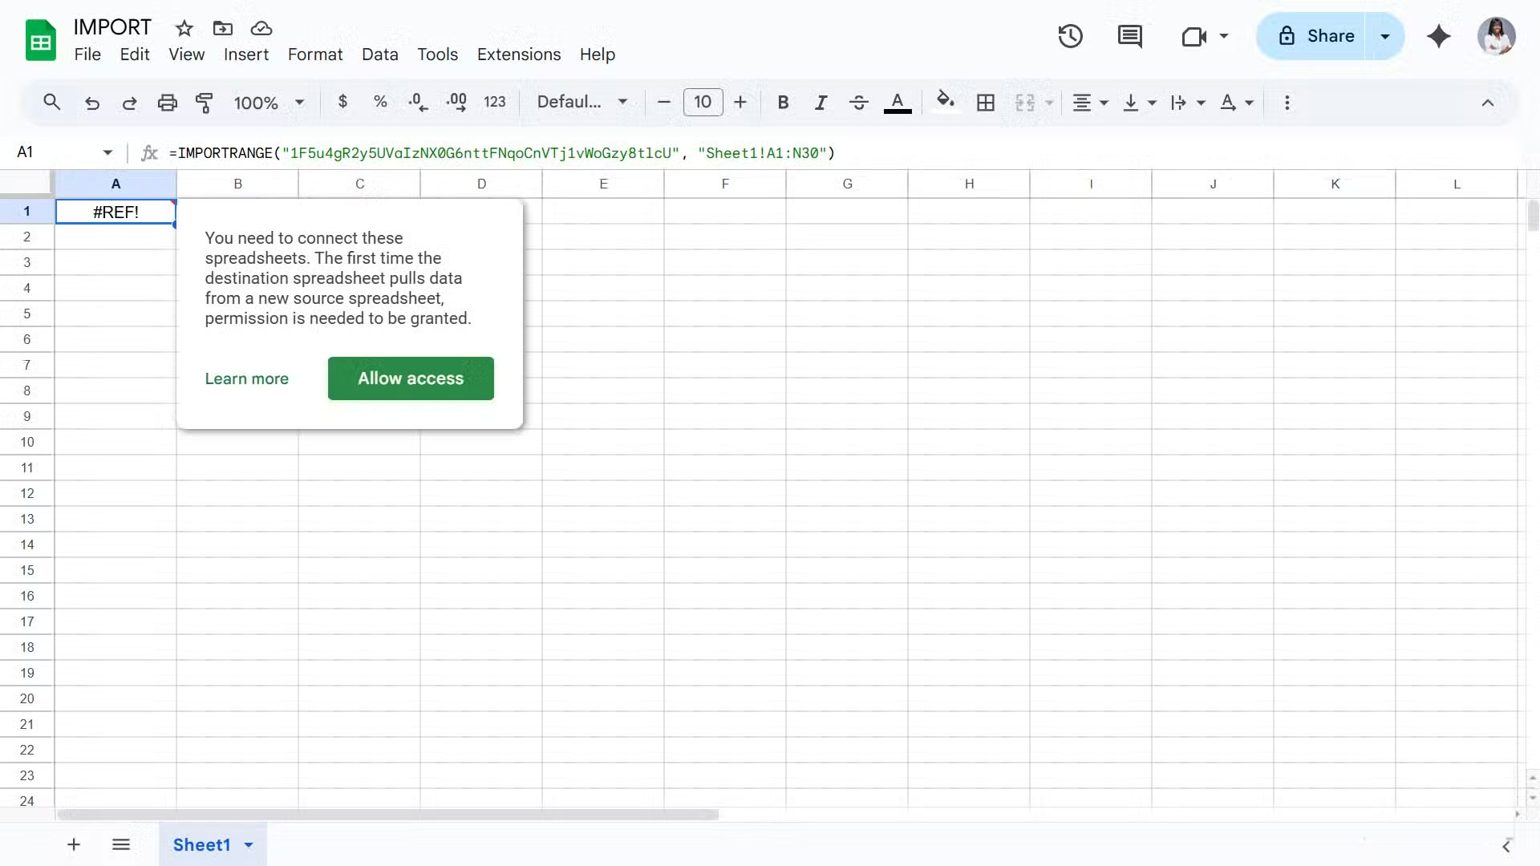
Task: Open the Data menu
Action: [x=379, y=55]
